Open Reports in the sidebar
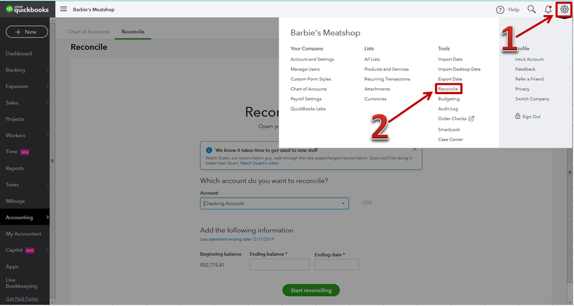This screenshot has width=574, height=306. [14, 168]
